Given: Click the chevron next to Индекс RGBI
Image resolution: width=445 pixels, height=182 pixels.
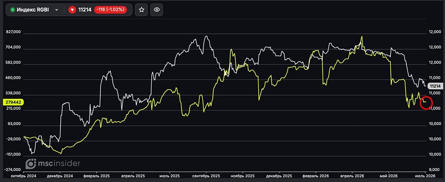Looking at the screenshot, I should tap(57, 10).
